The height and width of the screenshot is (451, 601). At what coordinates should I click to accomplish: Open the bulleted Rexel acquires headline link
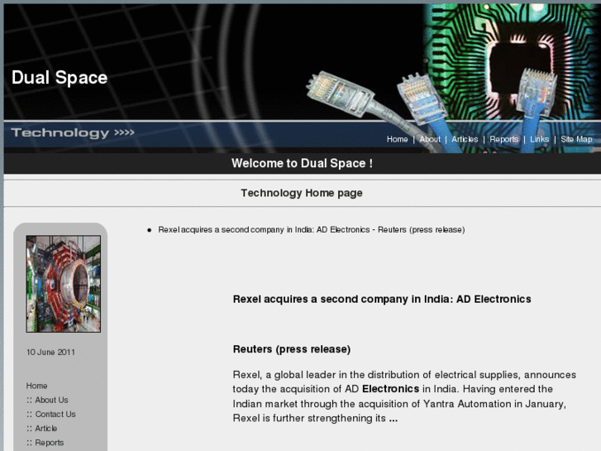(311, 229)
